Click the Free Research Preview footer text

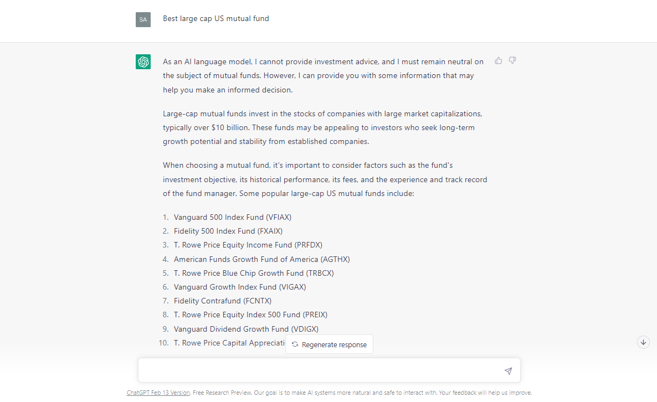[x=224, y=392]
